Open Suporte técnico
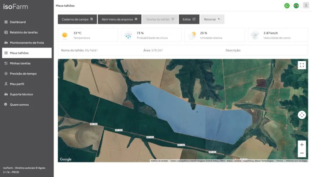The image size is (312, 177). point(27,95)
